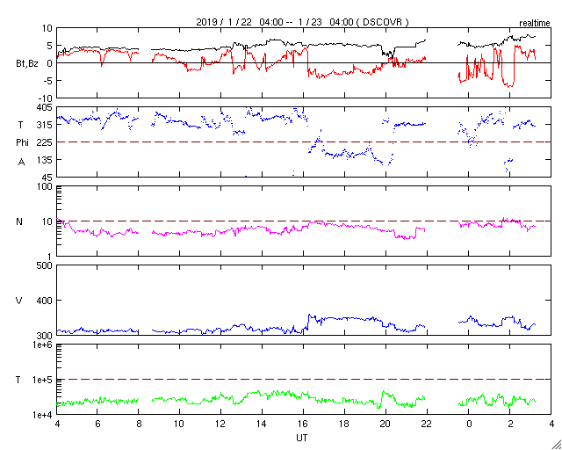Click the '22' hour label on x-axis

427,425
